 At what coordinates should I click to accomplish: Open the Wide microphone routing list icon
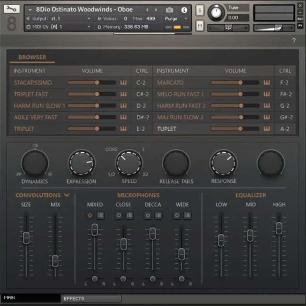click(x=187, y=215)
